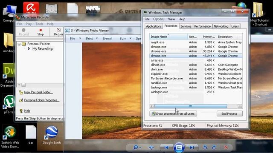
Task: Open the zoom magnifier control in Photo Viewer
Action: click(137, 147)
